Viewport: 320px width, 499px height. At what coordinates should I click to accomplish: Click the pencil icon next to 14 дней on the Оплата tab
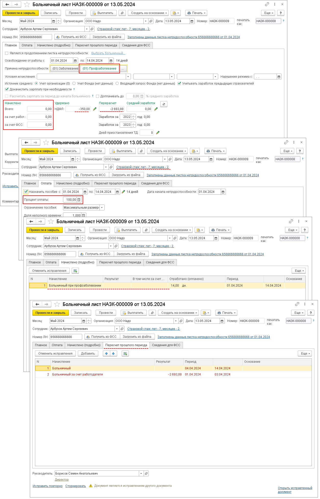pos(124,192)
